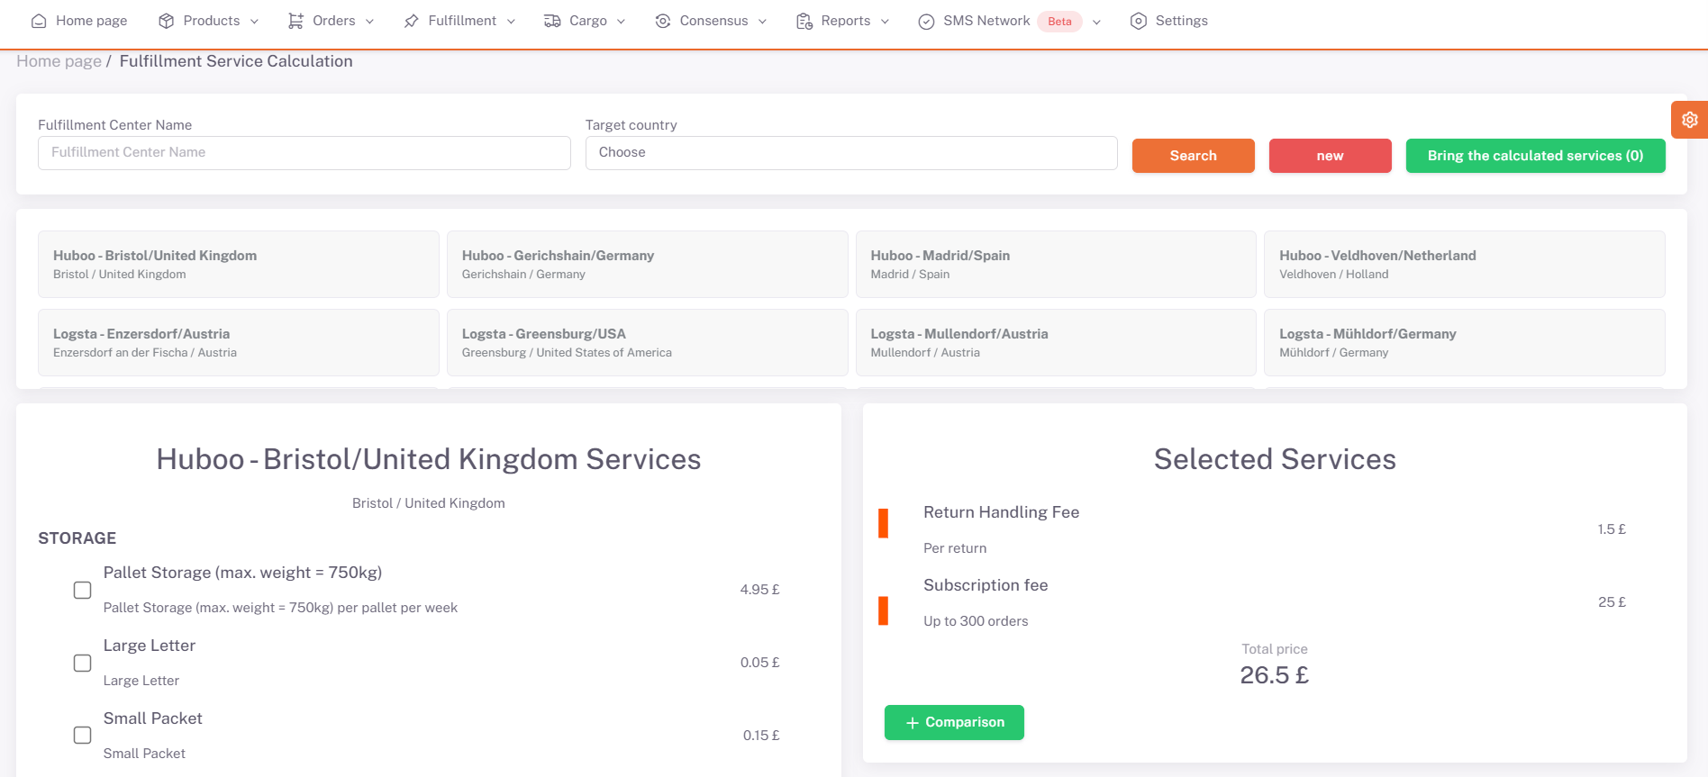Click Bring the calculated services button
Viewport: 1708px width, 777px height.
point(1535,156)
